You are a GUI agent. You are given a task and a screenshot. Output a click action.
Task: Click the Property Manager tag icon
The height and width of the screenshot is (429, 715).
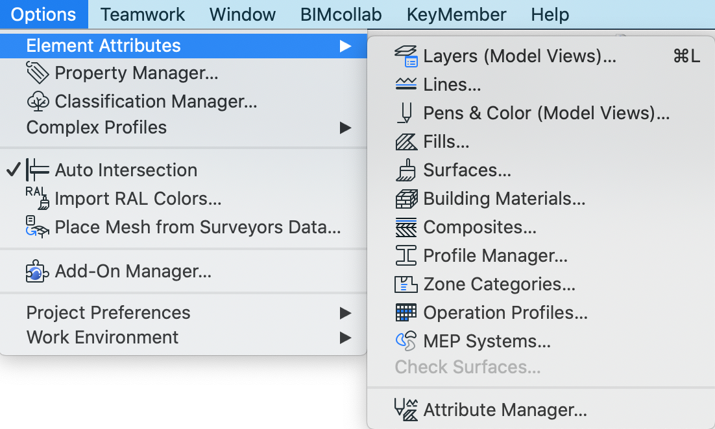(38, 73)
